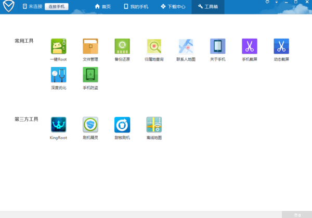
Task: Open 刷机精灵 flashing tool
Action: click(90, 125)
